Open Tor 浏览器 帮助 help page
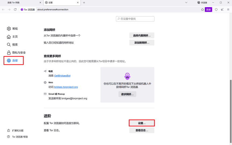Viewport: 232px width, 145px height. [17, 137]
